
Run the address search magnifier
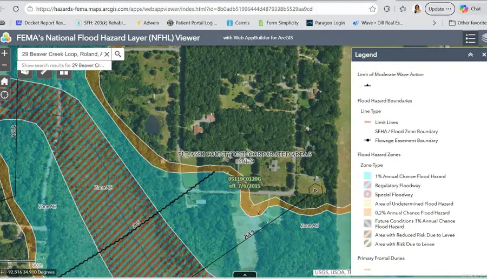(x=118, y=54)
